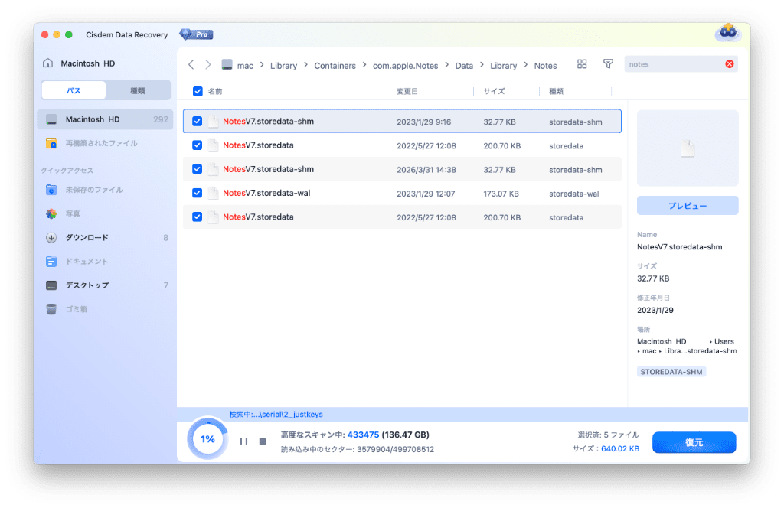The height and width of the screenshot is (508, 784).
Task: Clear the search with red X icon
Action: click(x=729, y=64)
